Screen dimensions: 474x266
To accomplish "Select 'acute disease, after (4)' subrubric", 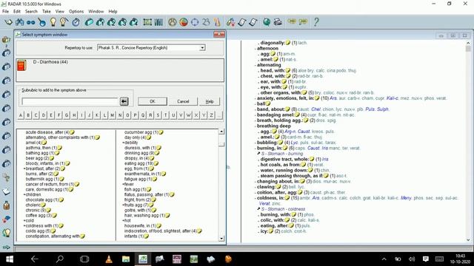I will click(x=47, y=132).
